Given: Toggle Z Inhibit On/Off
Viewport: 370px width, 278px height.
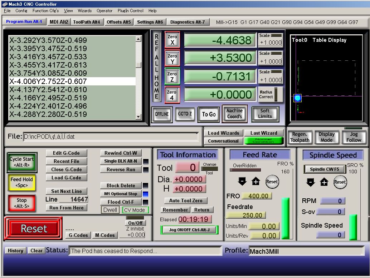Looking at the screenshot, I should click(x=136, y=223).
